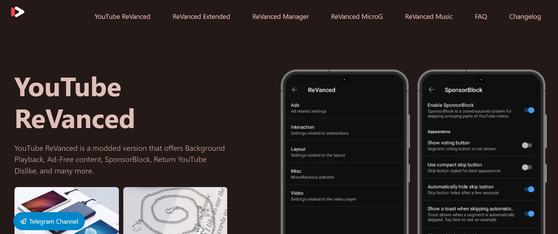The image size is (558, 234).
Task: Click the Appearance section label
Action: pyautogui.click(x=439, y=132)
